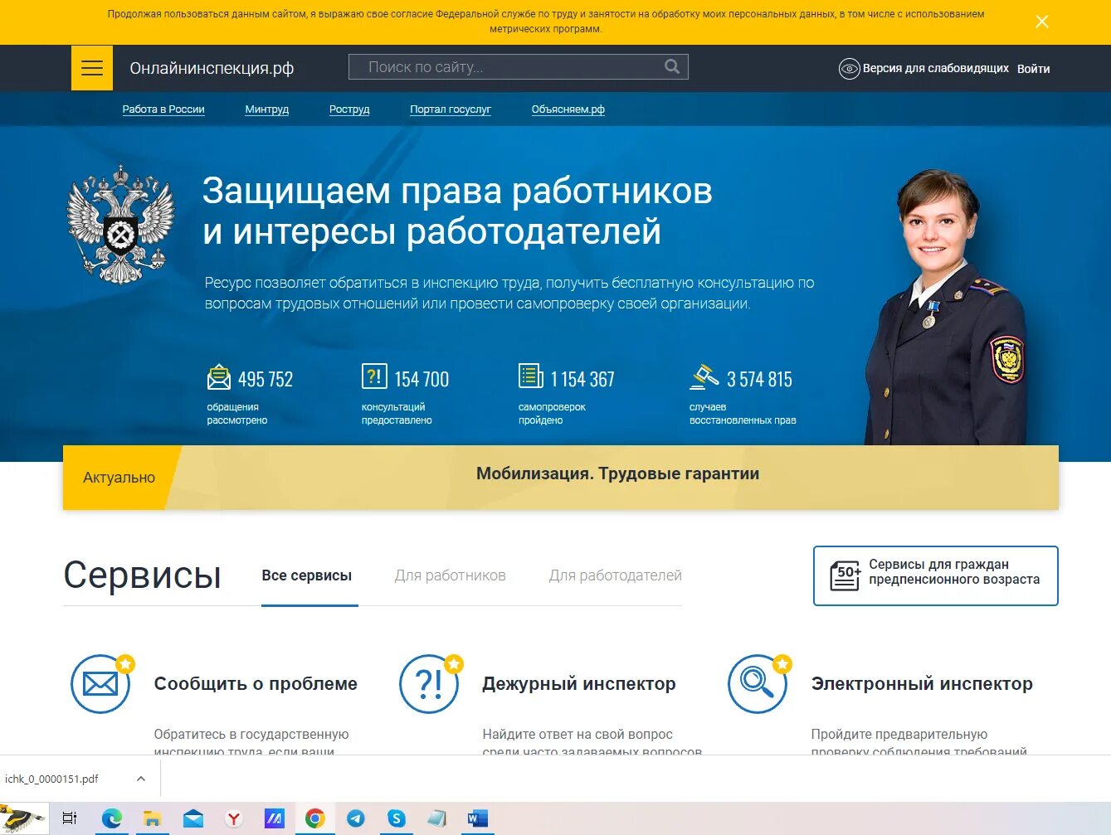Click the Windows Start button with bird image
Image resolution: width=1111 pixels, height=835 pixels.
(x=23, y=818)
